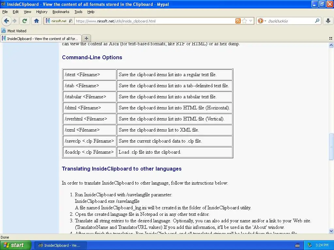Viewport: 334px width, 250px height.
Task: Click the tab groups icon at tab bar end
Action: click(x=331, y=38)
